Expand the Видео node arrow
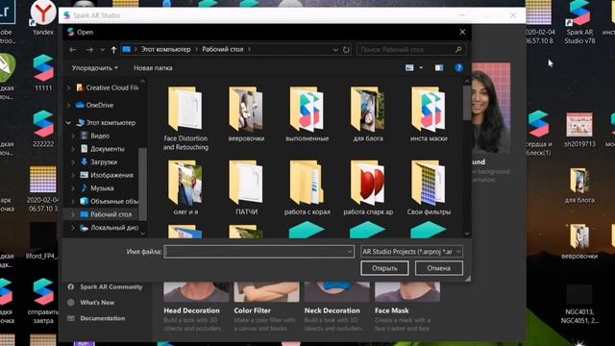The height and width of the screenshot is (346, 615). (73, 136)
